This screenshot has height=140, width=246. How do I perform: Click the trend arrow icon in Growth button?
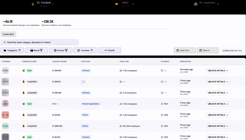[x=105, y=51]
